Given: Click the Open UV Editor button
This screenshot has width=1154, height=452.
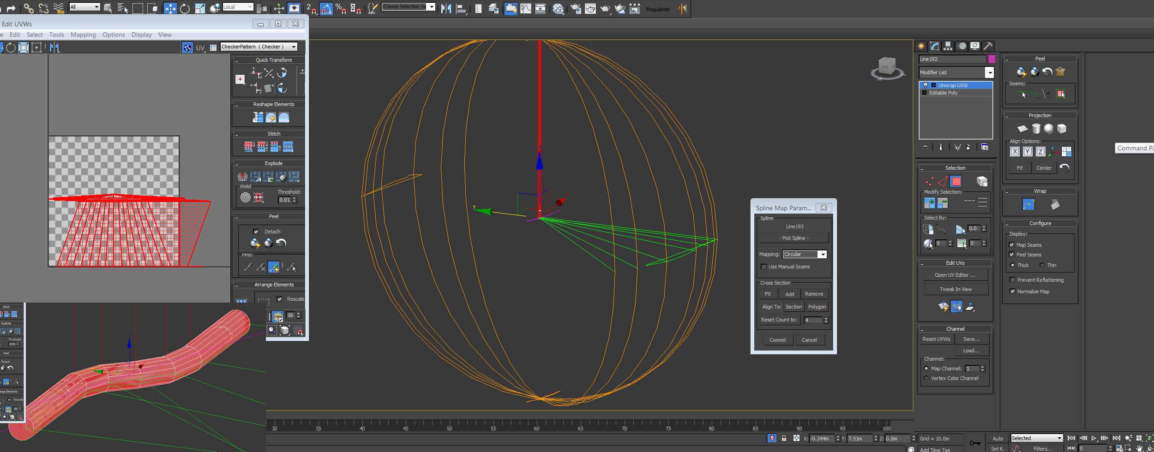Looking at the screenshot, I should tap(955, 275).
